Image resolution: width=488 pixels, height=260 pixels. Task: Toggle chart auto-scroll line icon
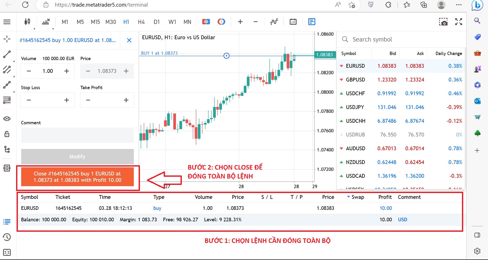(x=274, y=22)
